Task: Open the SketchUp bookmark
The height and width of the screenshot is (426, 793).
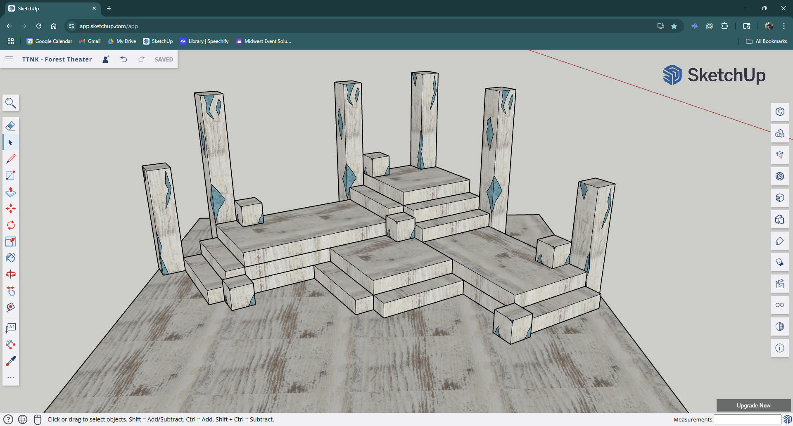Action: (158, 41)
